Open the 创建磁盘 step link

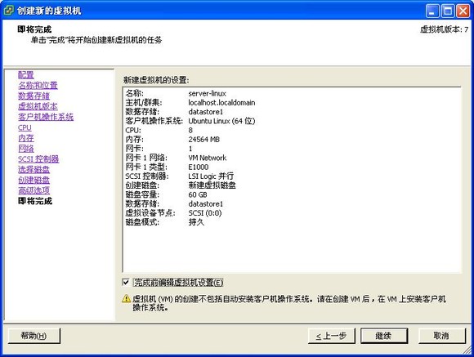coord(34,181)
